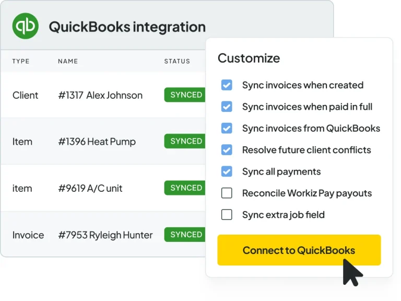Uncheck Sync invoices when paid in full
Viewport: 401px width, 301px height.
coord(227,107)
